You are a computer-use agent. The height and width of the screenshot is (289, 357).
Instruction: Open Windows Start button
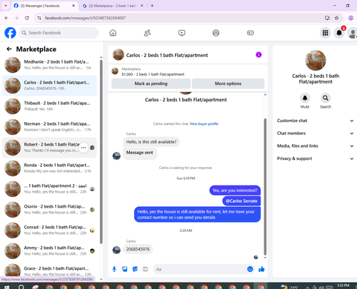[x=6, y=287]
